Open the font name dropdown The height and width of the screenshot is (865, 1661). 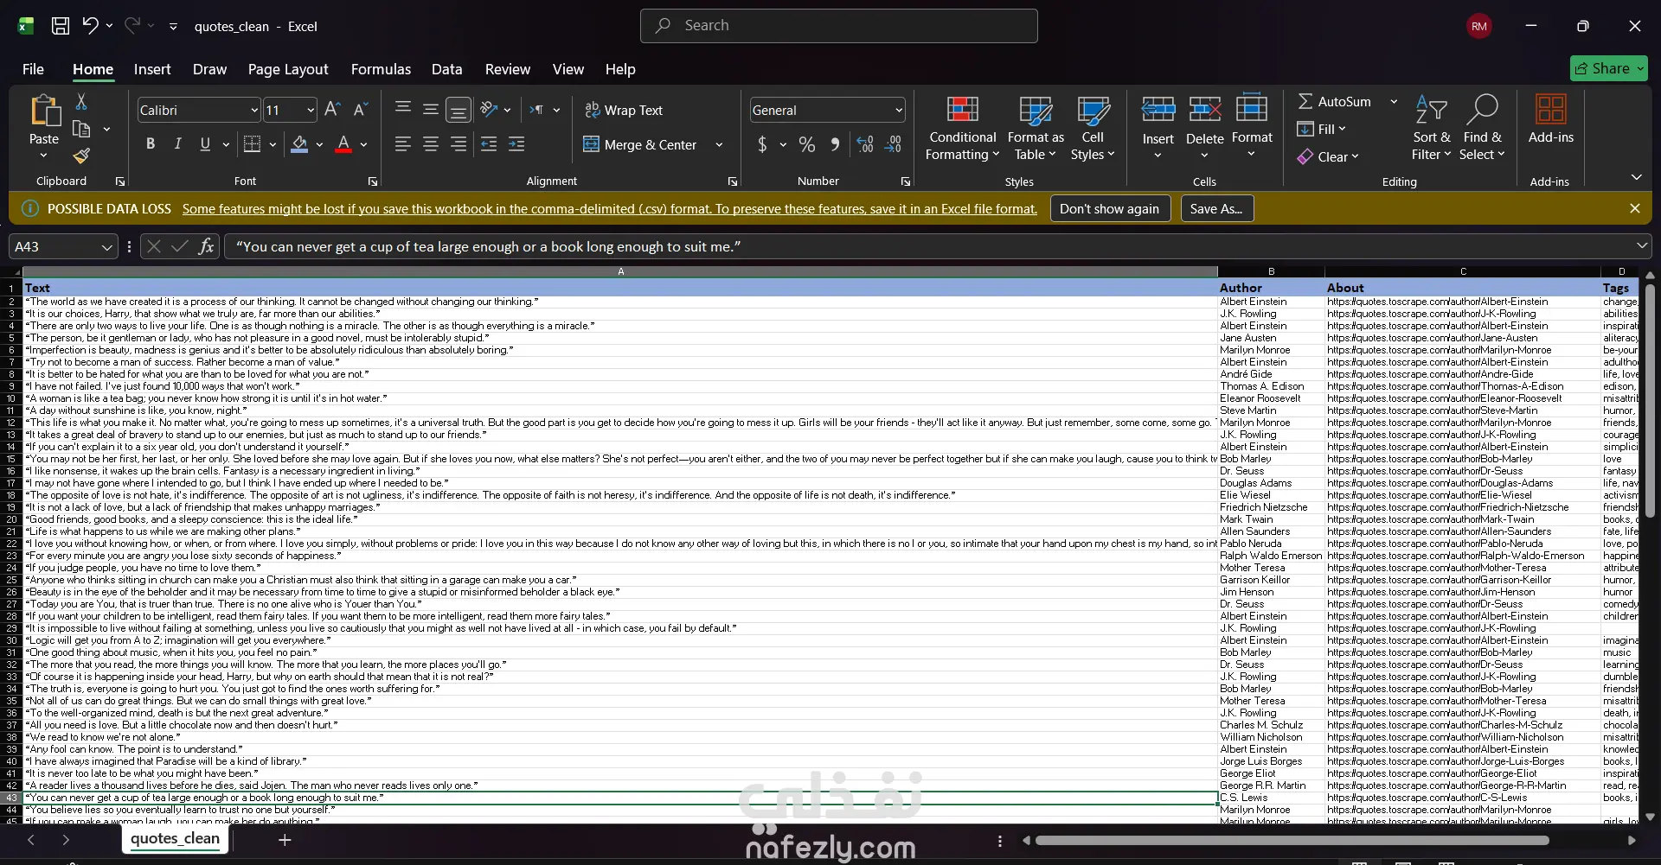pyautogui.click(x=254, y=110)
